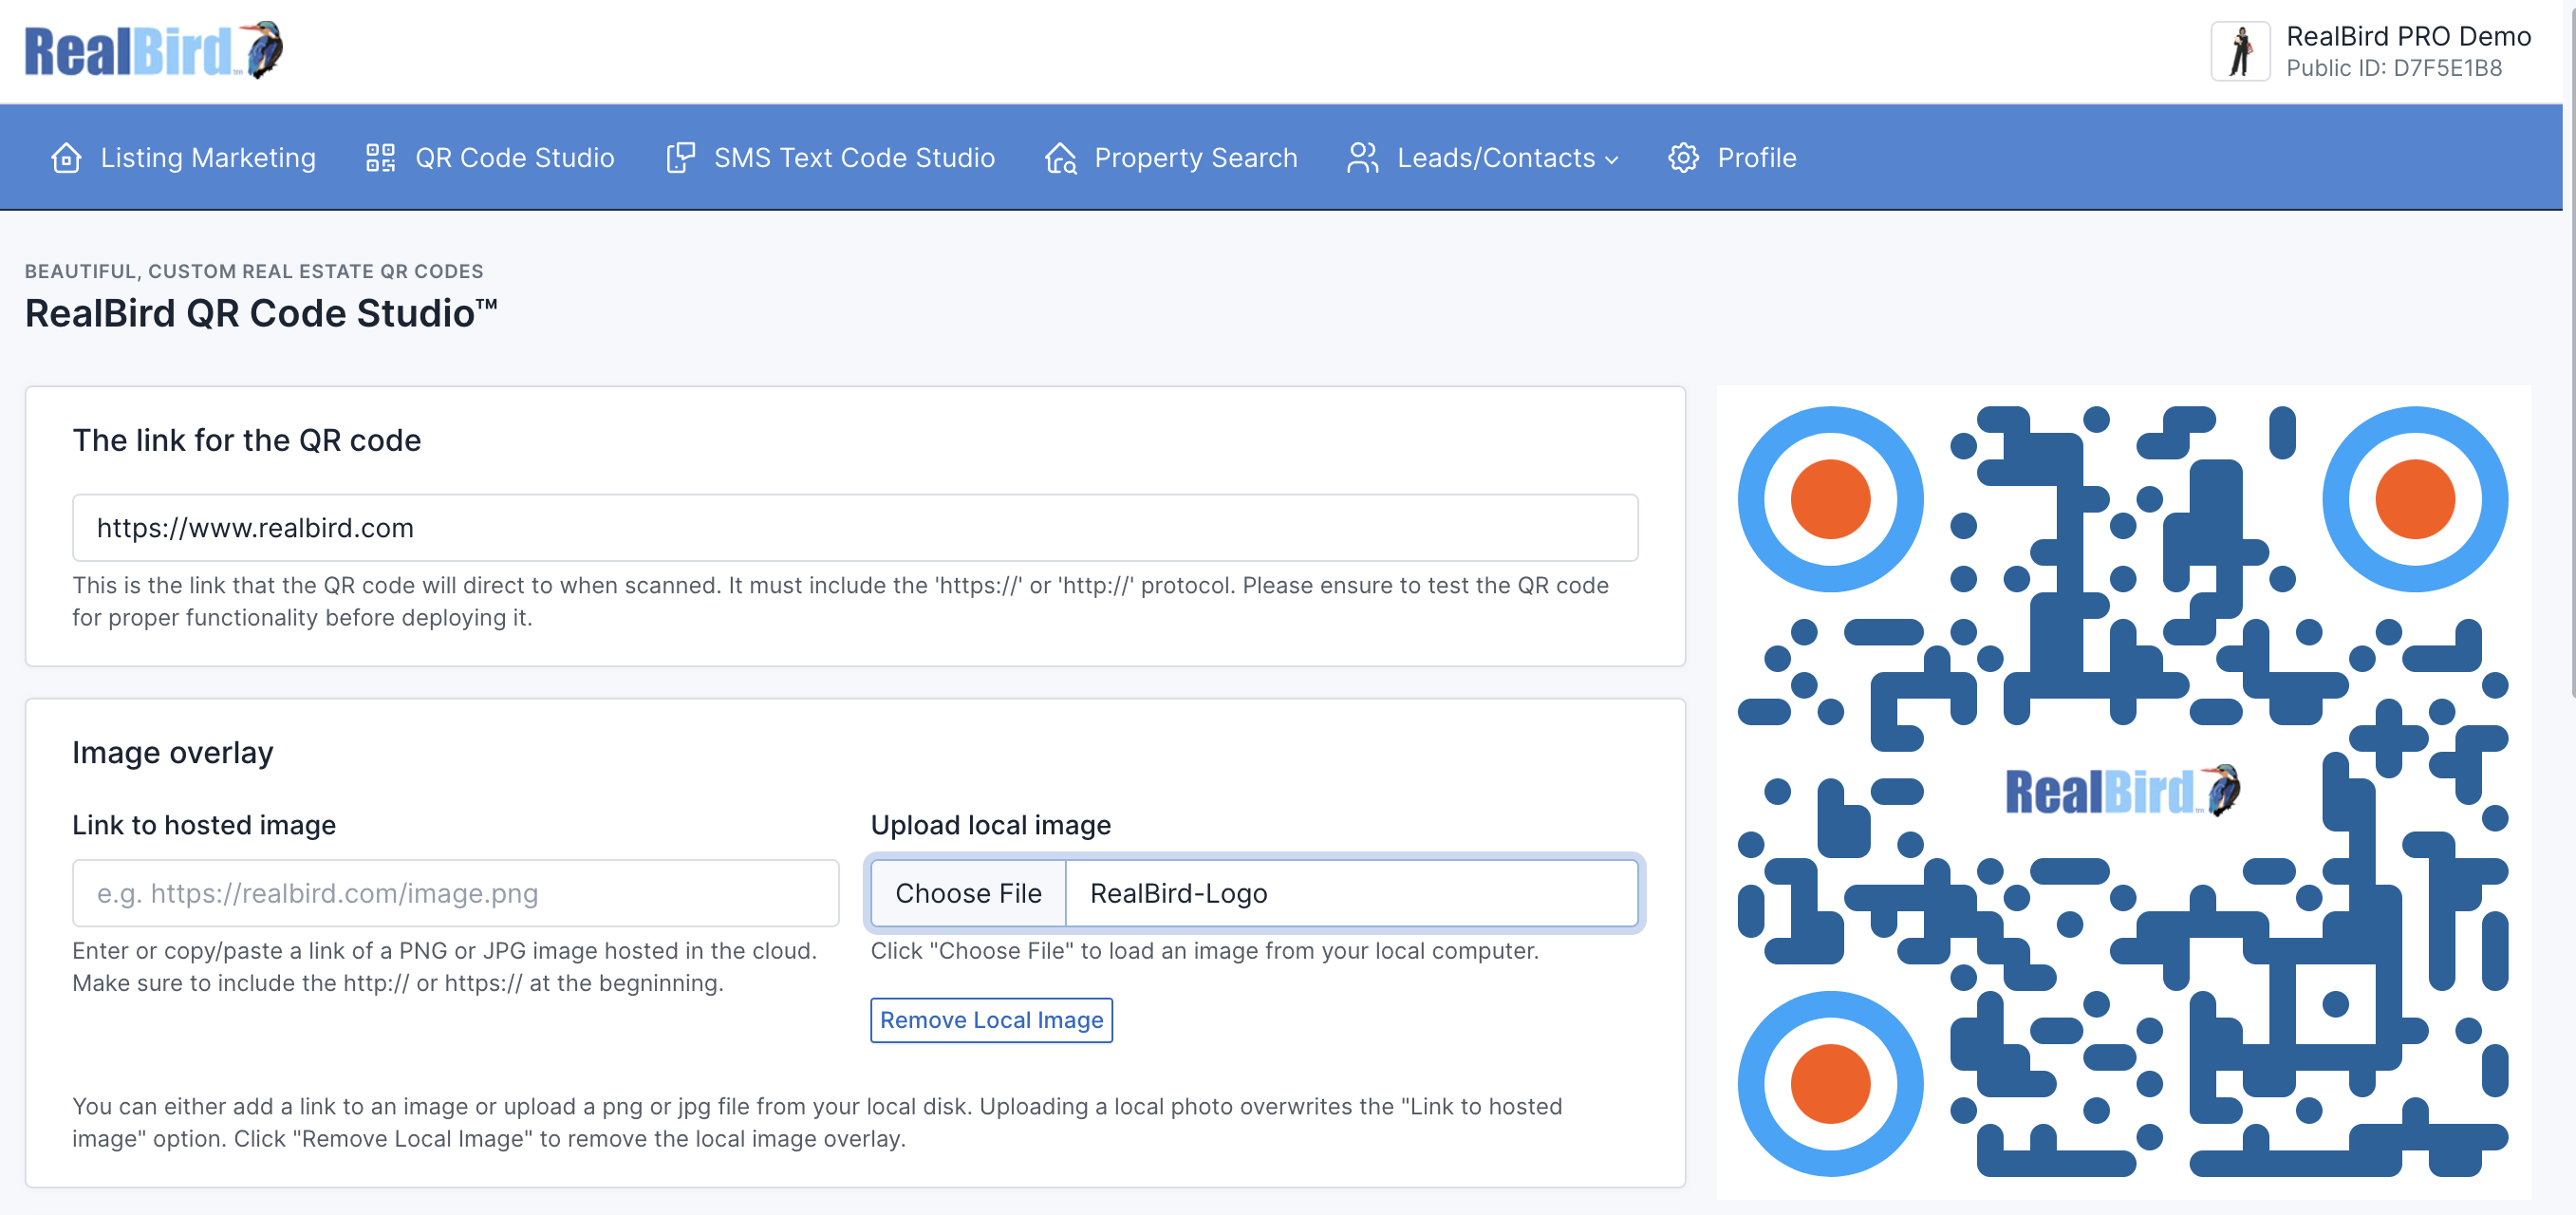The height and width of the screenshot is (1215, 2576).
Task: Click the house icon beside Listing Marketing
Action: click(x=66, y=158)
